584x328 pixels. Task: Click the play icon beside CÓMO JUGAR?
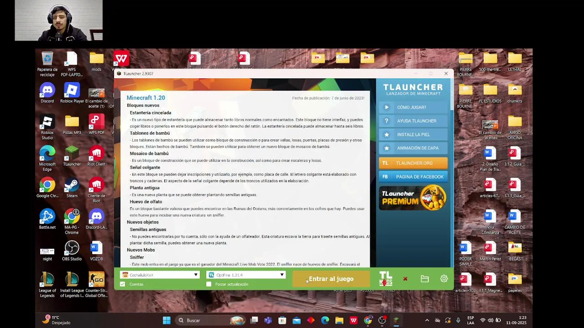[386, 108]
